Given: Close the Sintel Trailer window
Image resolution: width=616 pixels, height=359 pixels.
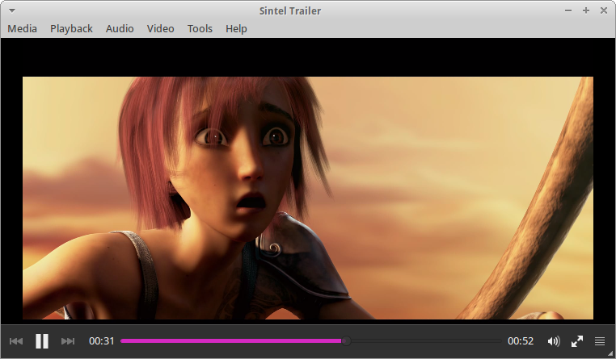Looking at the screenshot, I should click(x=603, y=10).
